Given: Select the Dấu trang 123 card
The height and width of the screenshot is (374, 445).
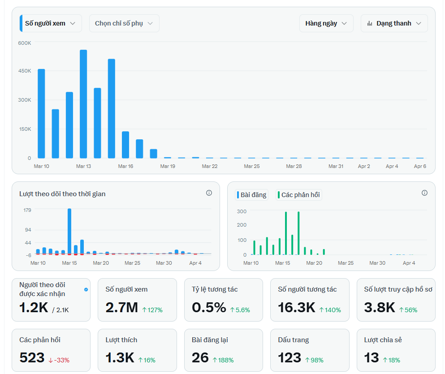Looking at the screenshot, I should [310, 350].
